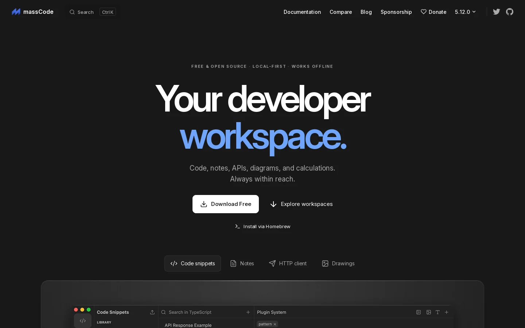Open the GitHub repository icon
Image resolution: width=525 pixels, height=328 pixels.
pos(510,12)
